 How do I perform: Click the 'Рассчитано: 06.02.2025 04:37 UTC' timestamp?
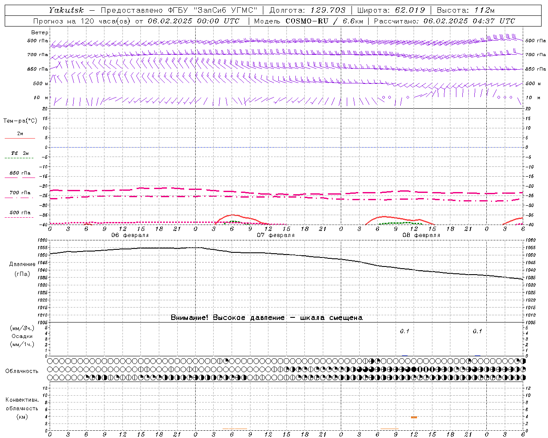(x=444, y=21)
